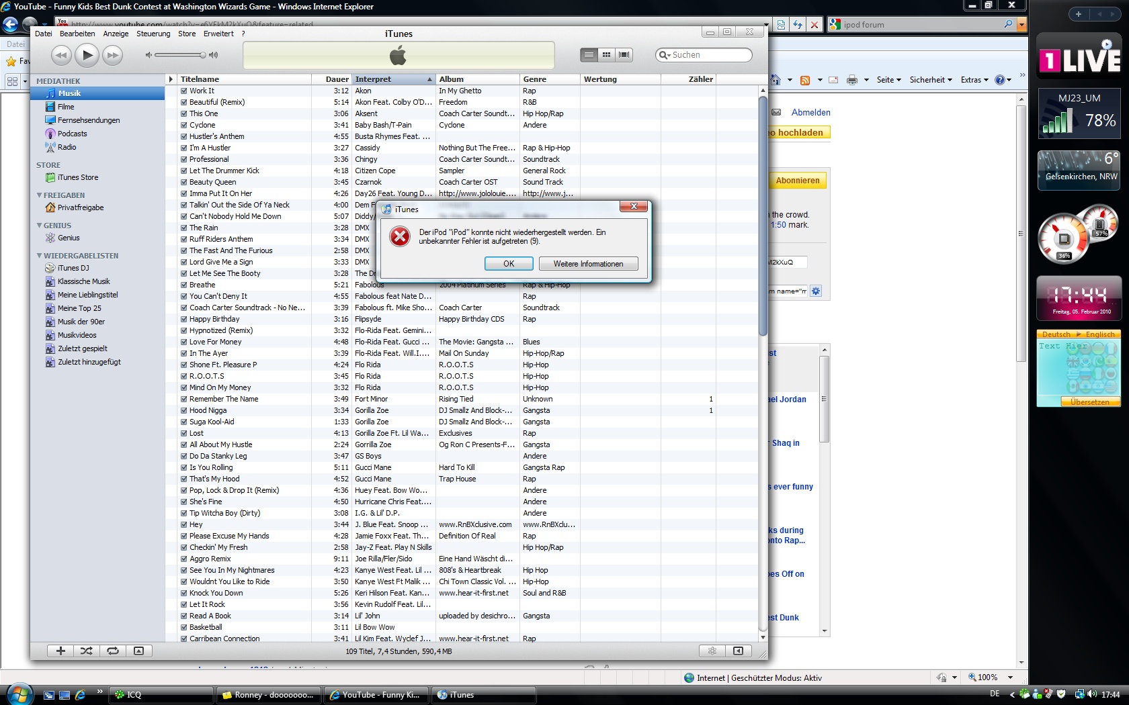Click the Abonnieren button on YouTube

797,181
